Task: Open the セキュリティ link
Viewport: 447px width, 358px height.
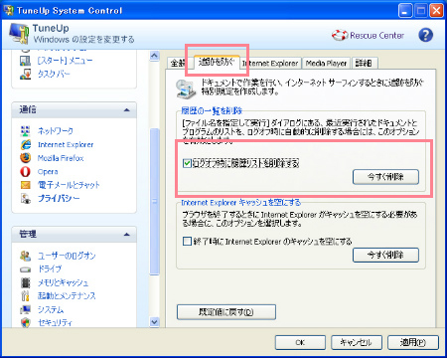Action: click(55, 322)
